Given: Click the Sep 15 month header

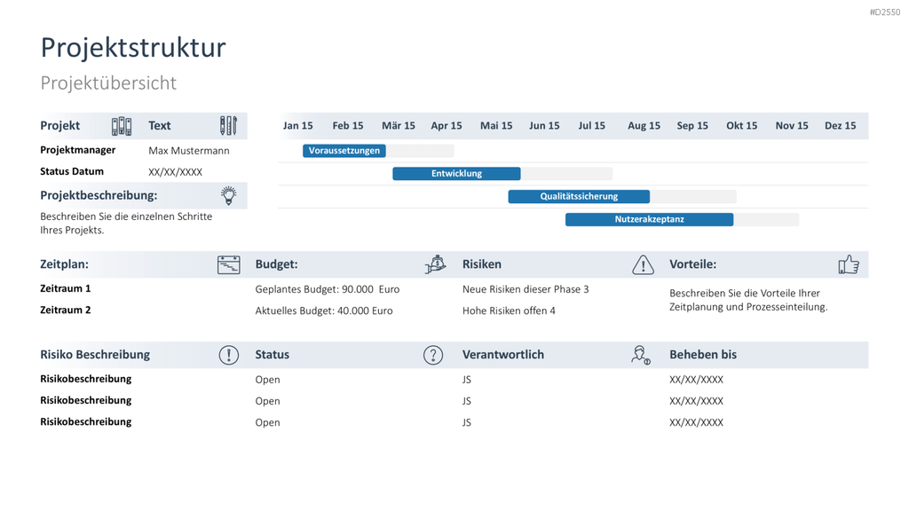Looking at the screenshot, I should (x=692, y=126).
